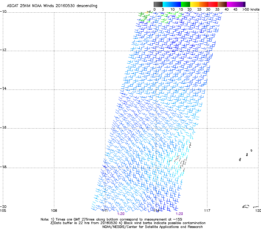The image size is (261, 229).
Task: Click the "-16" latitude axis label
Action: (3, 128)
